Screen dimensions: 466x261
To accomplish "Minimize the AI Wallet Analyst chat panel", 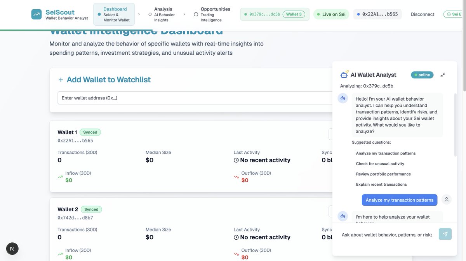I will (x=443, y=75).
